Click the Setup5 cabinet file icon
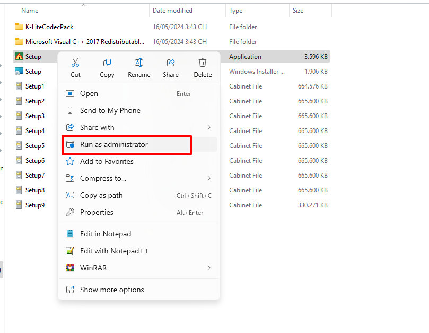Screen dimensions: 429x333 19,146
